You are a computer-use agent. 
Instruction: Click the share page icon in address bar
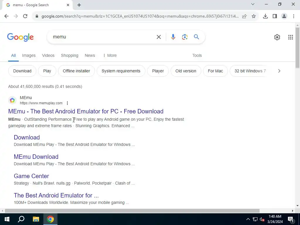coord(244,16)
